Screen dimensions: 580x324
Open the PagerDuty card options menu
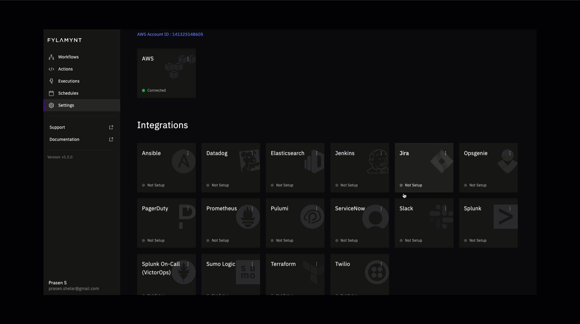(188, 209)
